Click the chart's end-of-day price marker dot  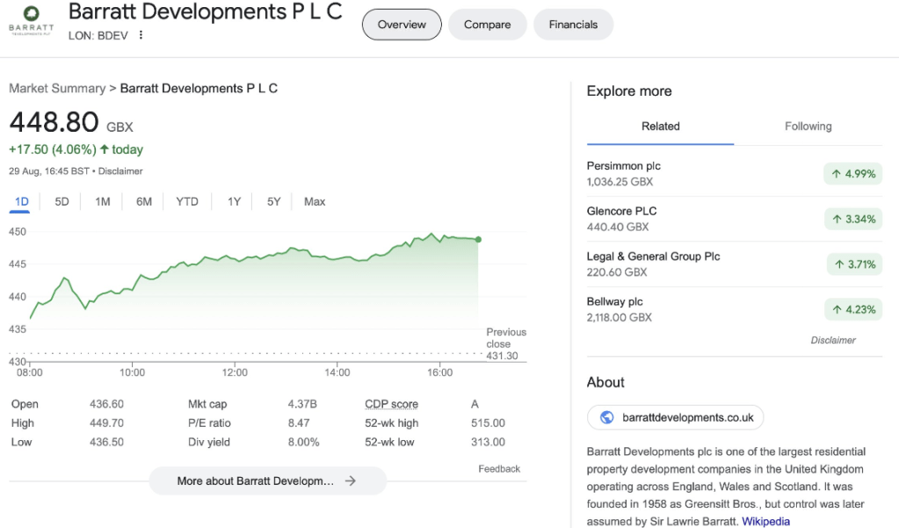(x=478, y=239)
